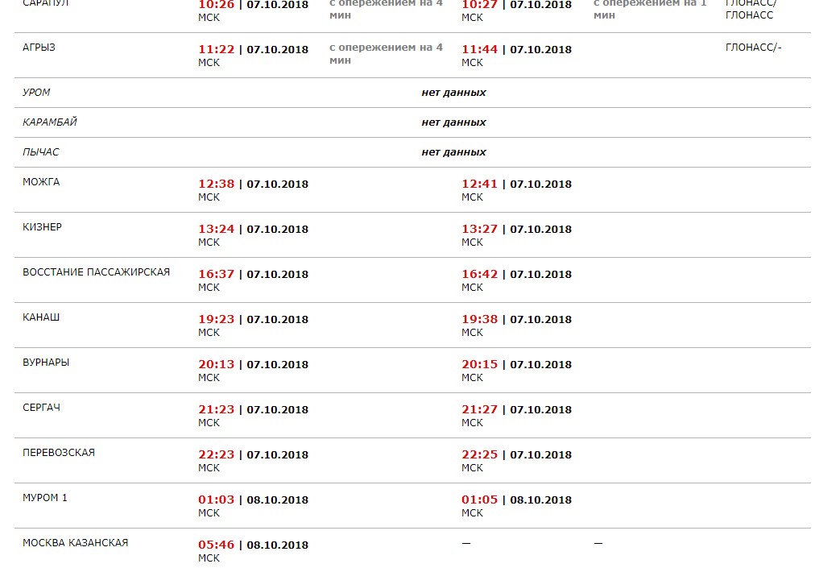Select the УРОМ station row
This screenshot has height=568, width=819.
point(412,93)
